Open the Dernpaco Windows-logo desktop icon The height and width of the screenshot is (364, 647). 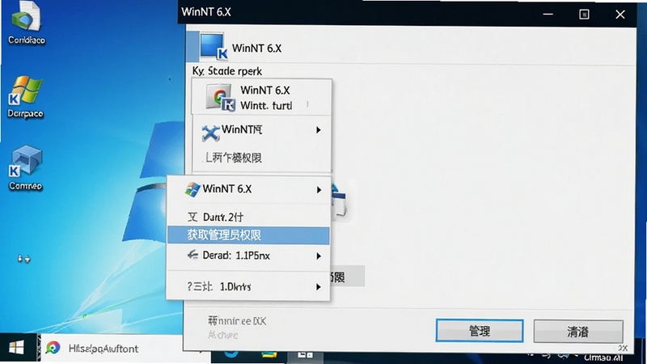click(x=26, y=97)
